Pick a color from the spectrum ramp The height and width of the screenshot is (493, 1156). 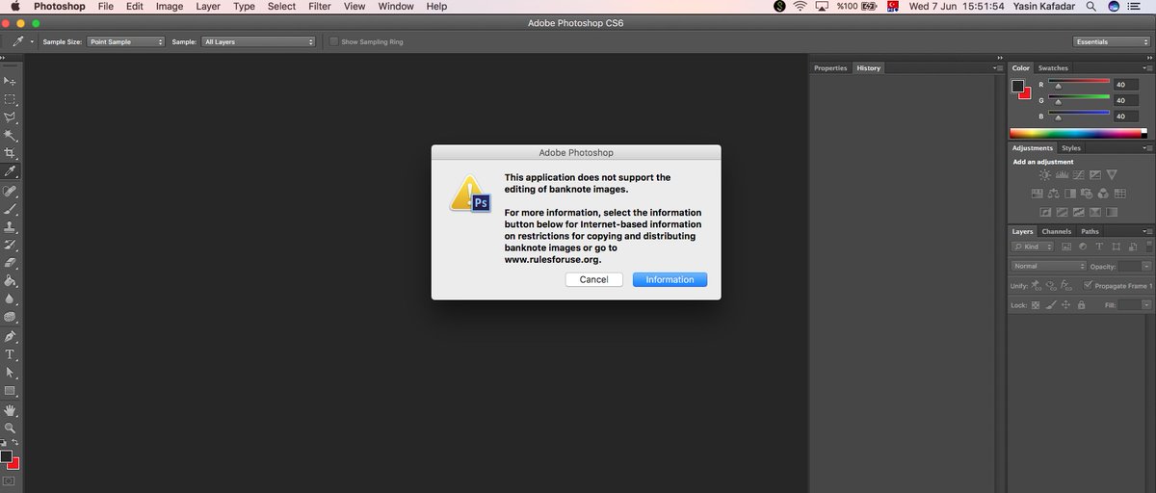1078,133
